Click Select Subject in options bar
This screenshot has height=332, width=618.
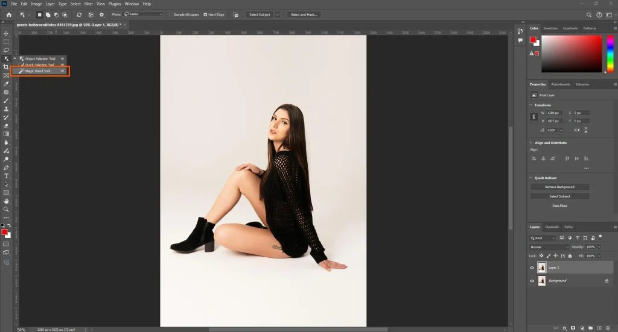260,14
